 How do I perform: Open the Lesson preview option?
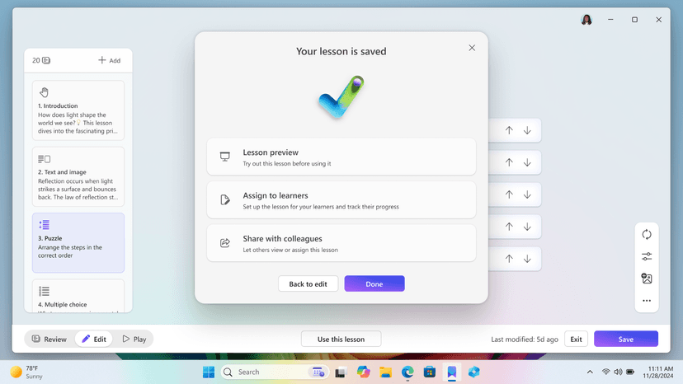click(341, 157)
